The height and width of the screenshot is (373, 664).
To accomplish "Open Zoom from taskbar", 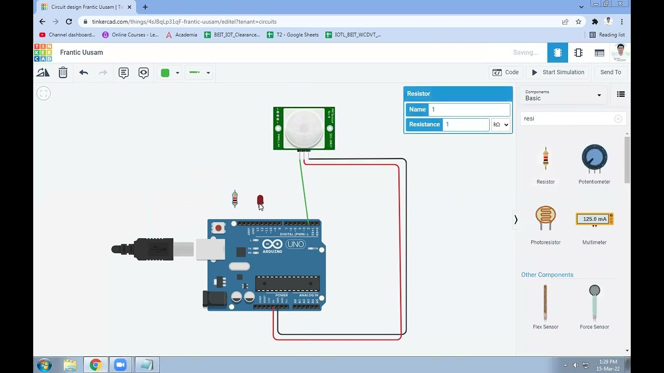I will (120, 365).
